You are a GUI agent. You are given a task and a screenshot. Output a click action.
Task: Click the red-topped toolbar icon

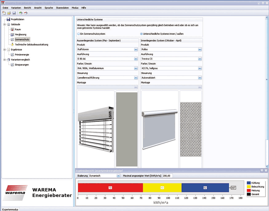point(26,13)
